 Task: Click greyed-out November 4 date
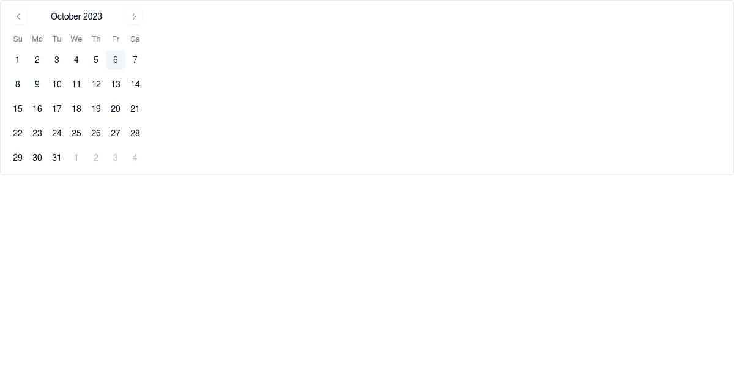click(x=135, y=158)
